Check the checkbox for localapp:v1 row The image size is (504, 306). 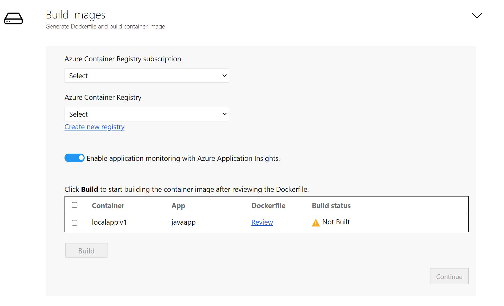[75, 223]
